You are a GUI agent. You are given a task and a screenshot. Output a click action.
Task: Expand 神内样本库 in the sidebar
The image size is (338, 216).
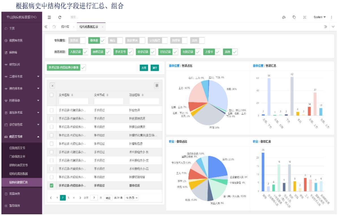[21, 88]
